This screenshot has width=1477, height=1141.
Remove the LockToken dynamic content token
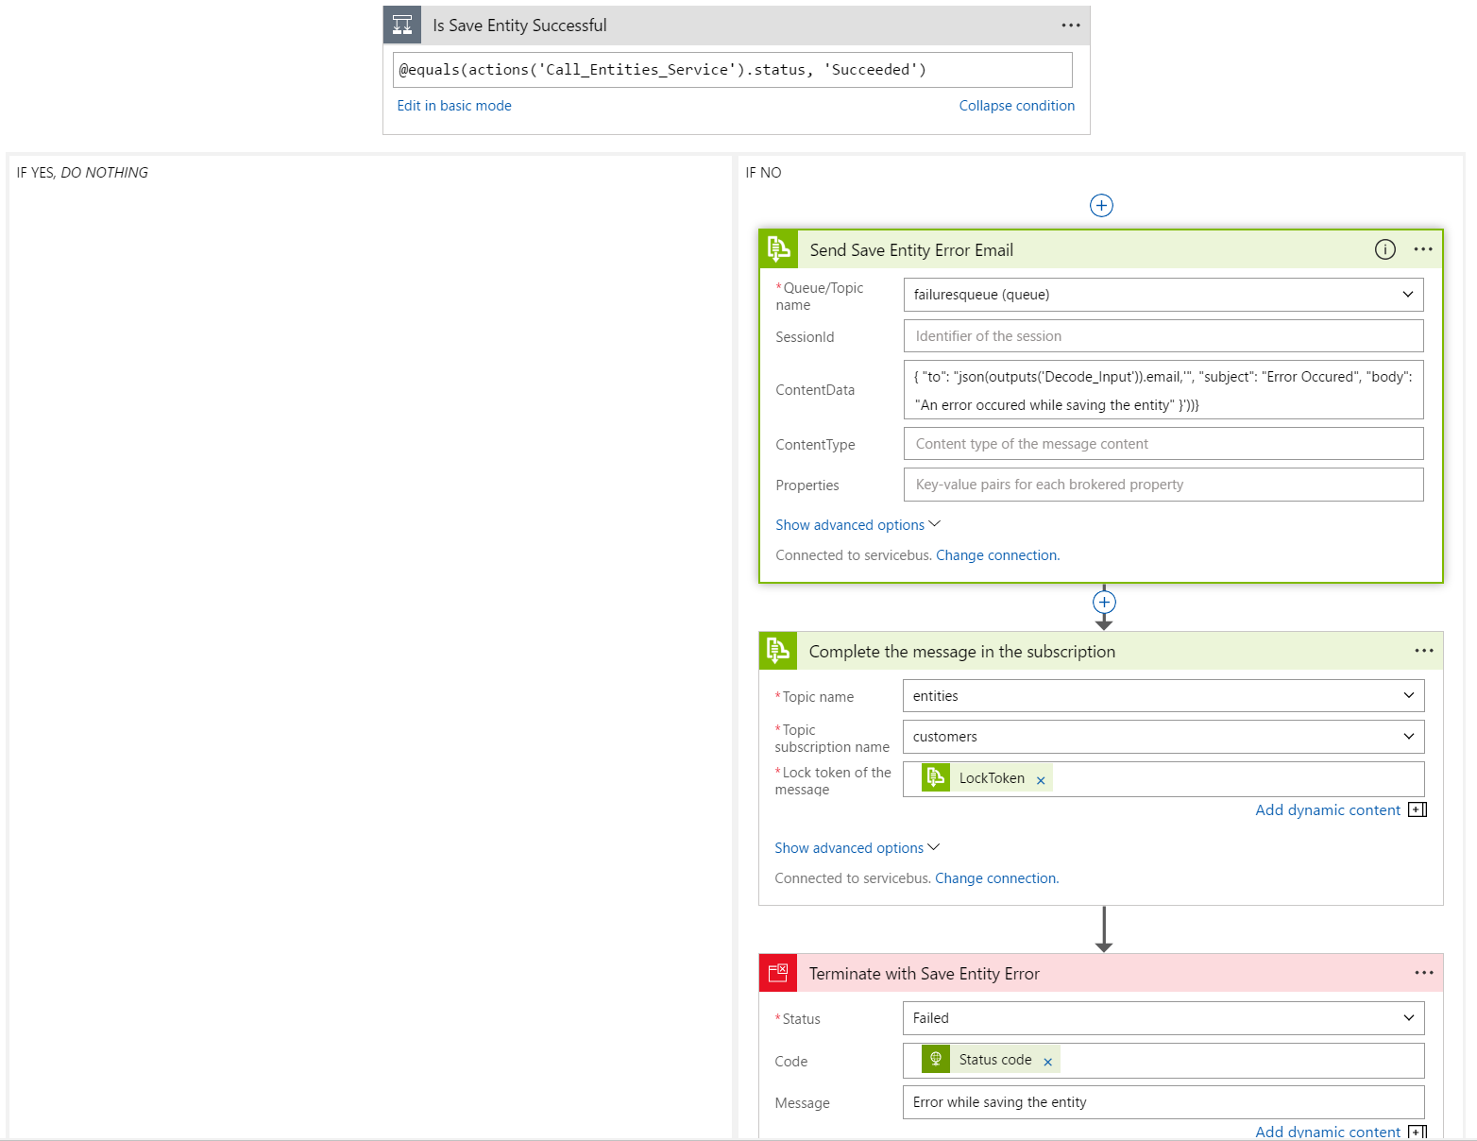[1041, 780]
